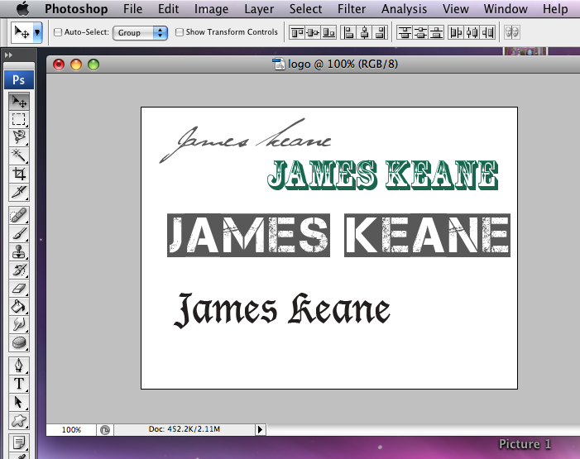Open the Image menu
This screenshot has width=580, height=459.
(x=211, y=8)
